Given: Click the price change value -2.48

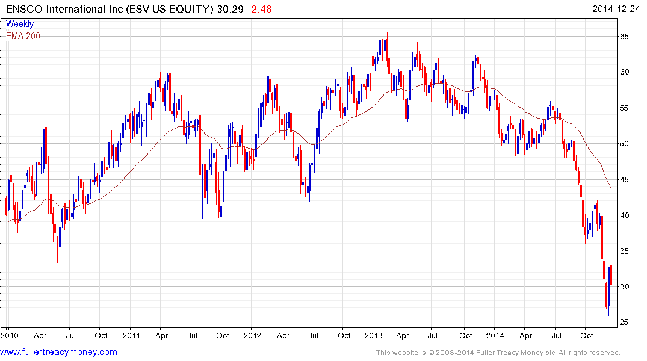Looking at the screenshot, I should point(259,8).
